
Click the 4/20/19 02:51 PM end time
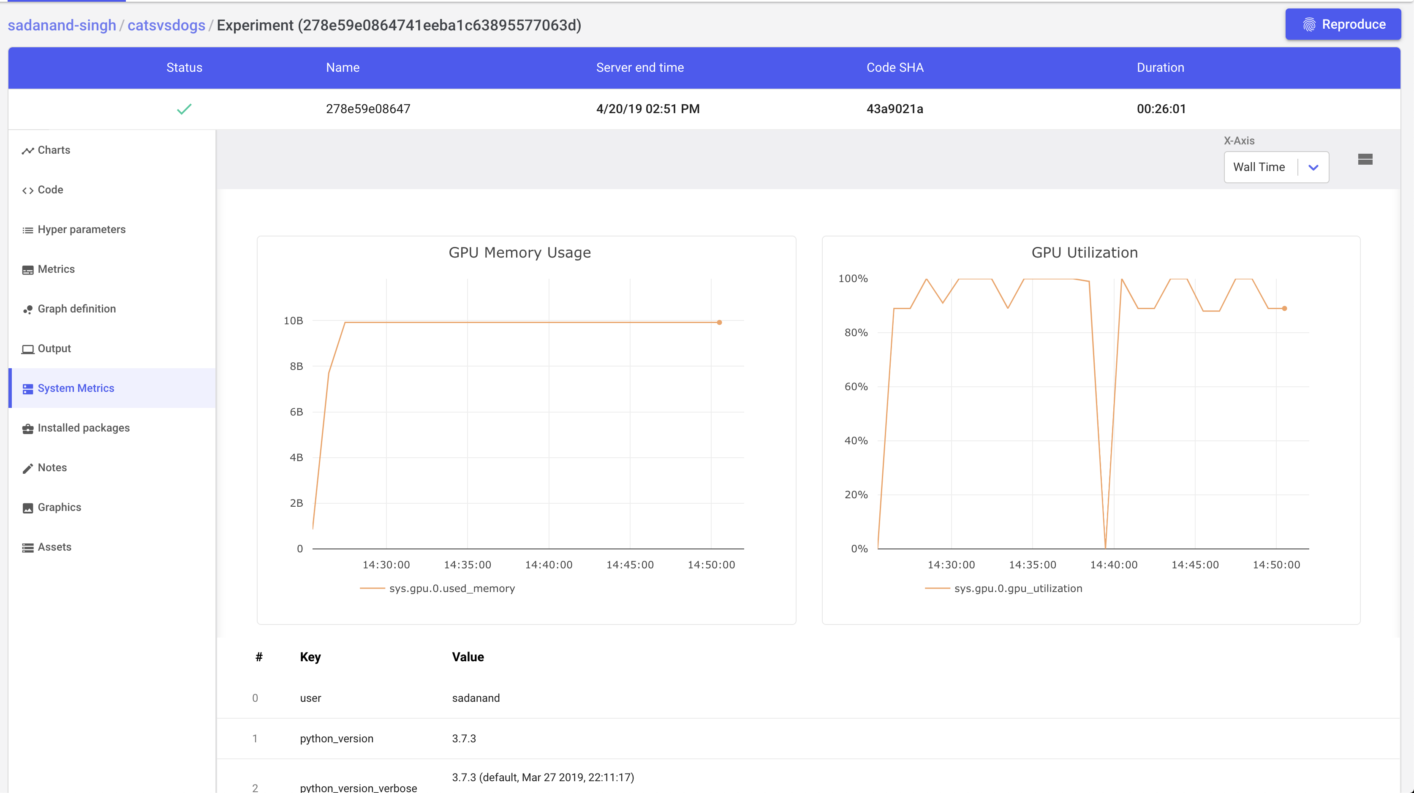point(648,109)
